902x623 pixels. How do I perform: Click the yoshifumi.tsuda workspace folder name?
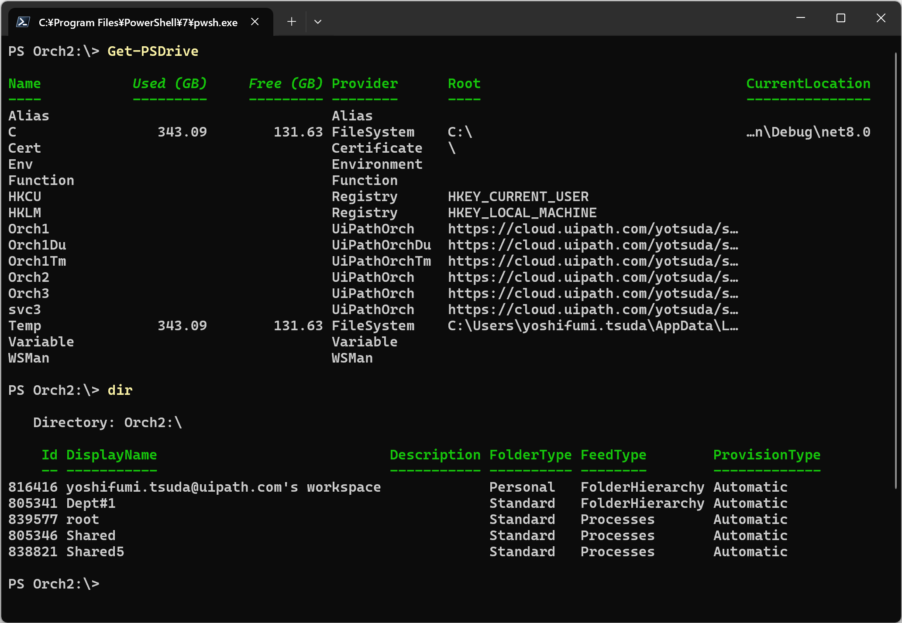click(224, 487)
